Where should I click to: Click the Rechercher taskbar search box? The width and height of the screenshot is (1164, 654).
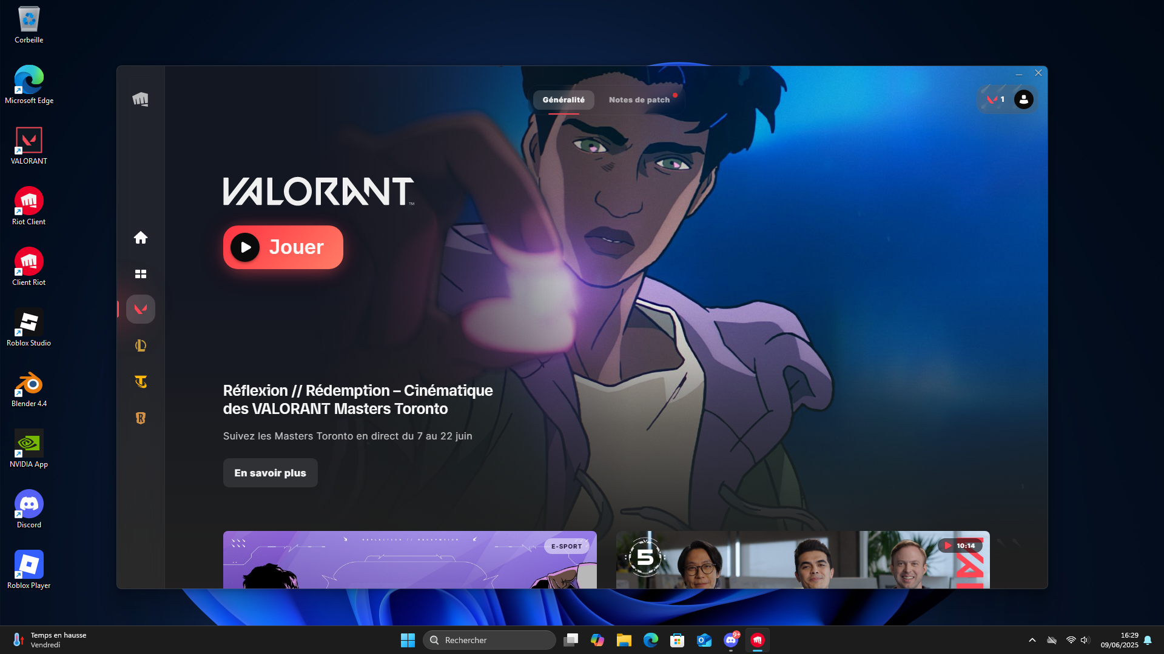[x=489, y=640]
